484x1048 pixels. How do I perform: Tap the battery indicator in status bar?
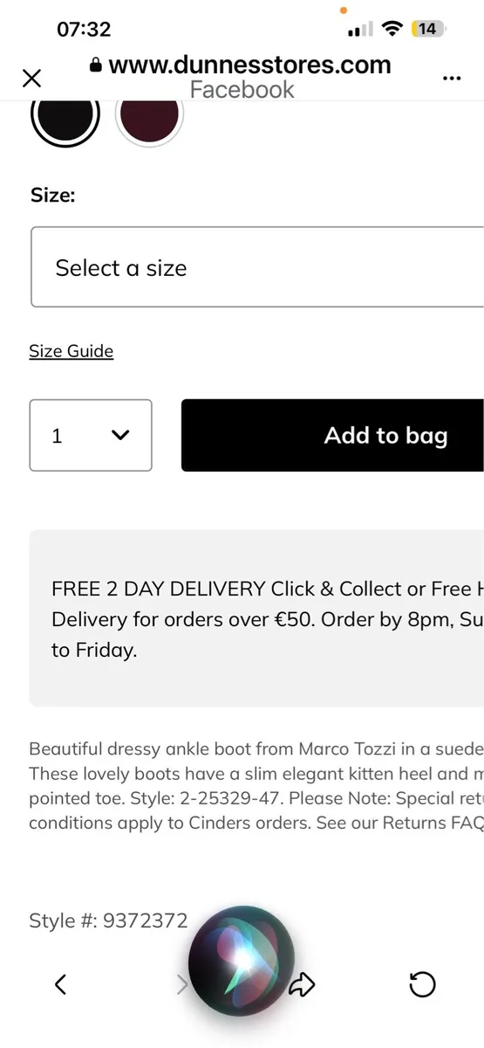pos(429,29)
